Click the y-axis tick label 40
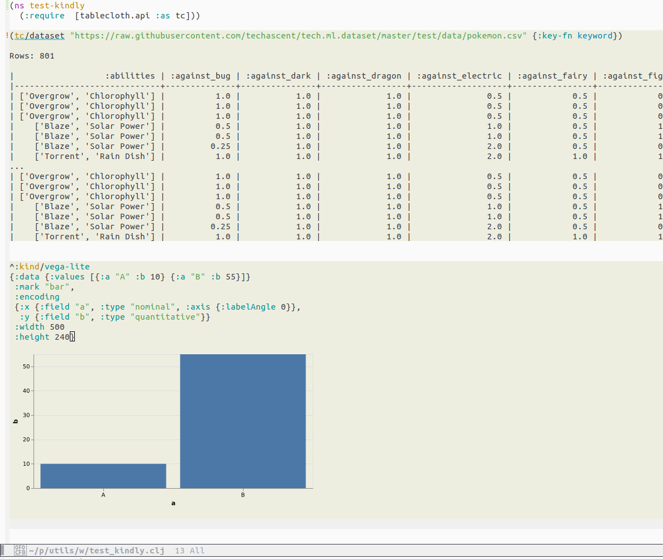 coord(26,391)
